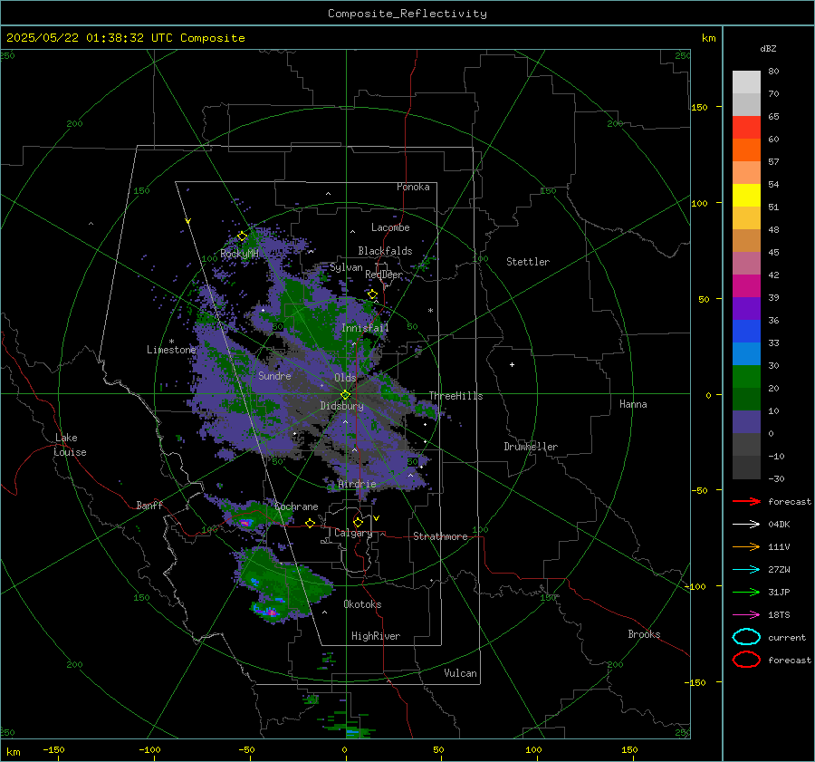815x762 pixels.
Task: Click the Cochrane label
Action: coord(296,506)
